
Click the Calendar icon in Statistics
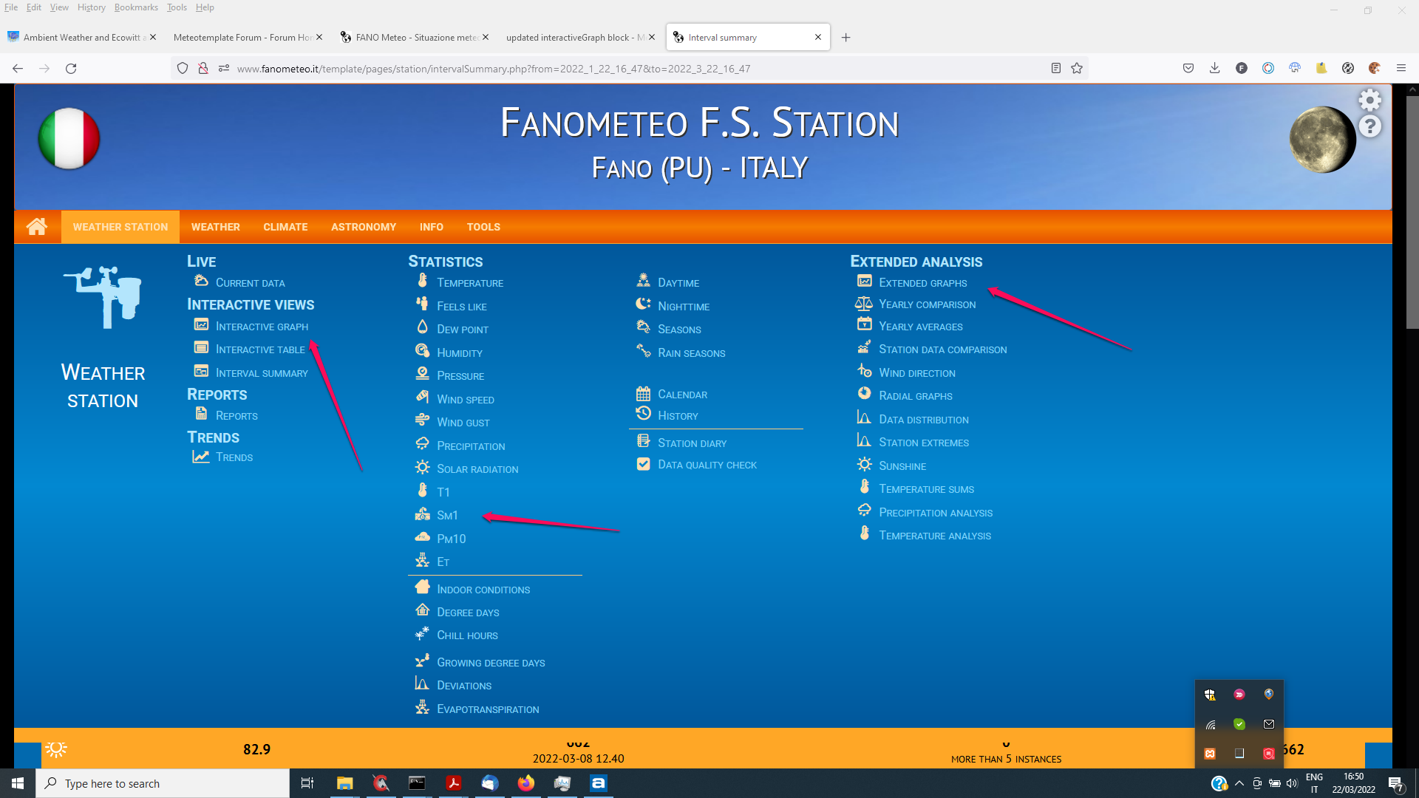click(x=643, y=394)
